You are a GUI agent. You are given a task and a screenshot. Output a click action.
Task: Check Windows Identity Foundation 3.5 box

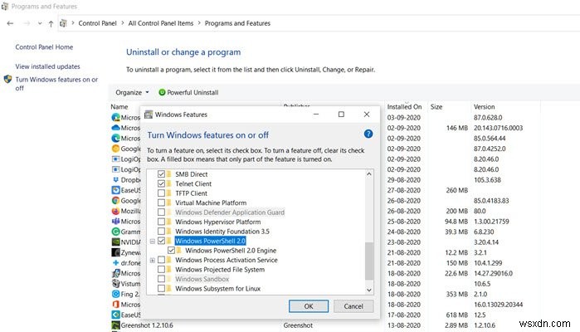161,232
